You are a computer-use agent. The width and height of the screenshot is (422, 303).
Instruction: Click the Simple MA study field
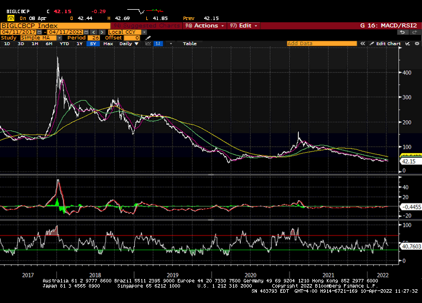pos(38,38)
